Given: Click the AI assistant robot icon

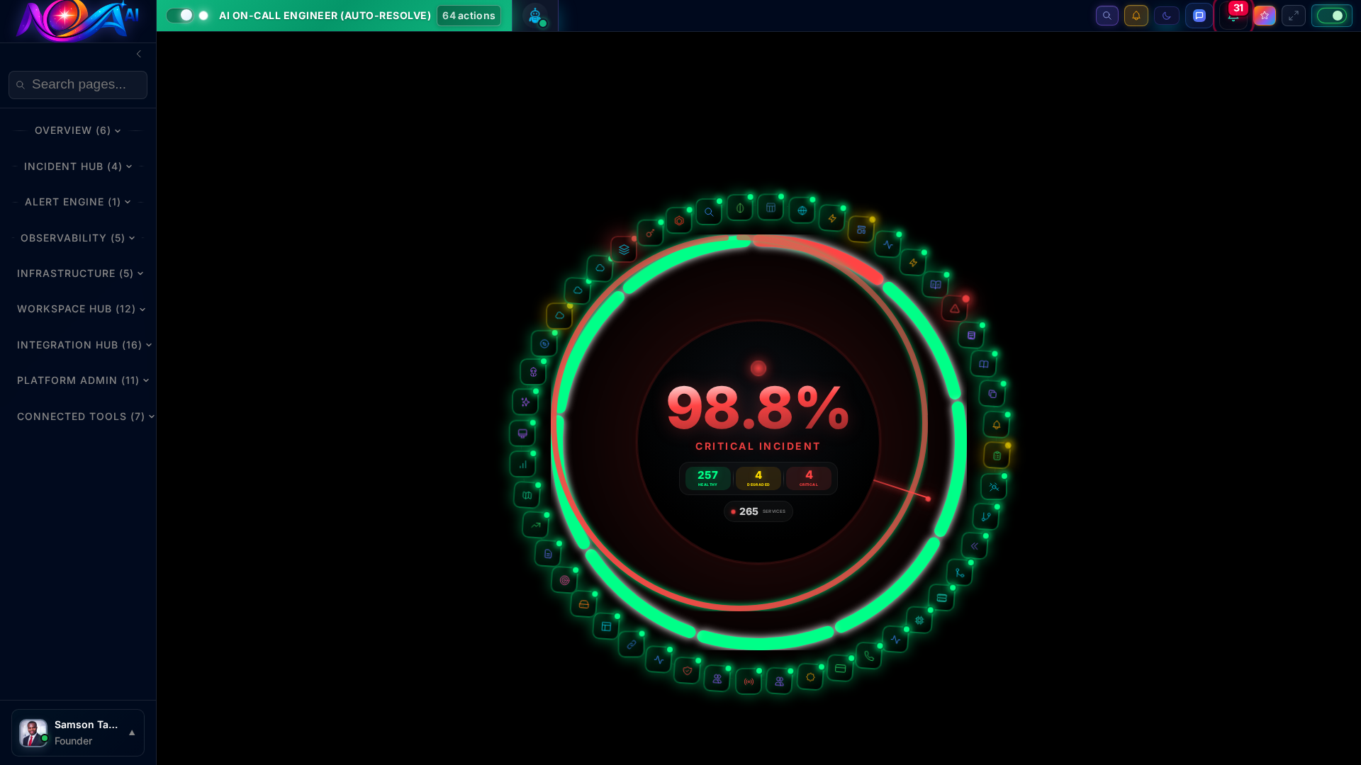Looking at the screenshot, I should [x=535, y=16].
